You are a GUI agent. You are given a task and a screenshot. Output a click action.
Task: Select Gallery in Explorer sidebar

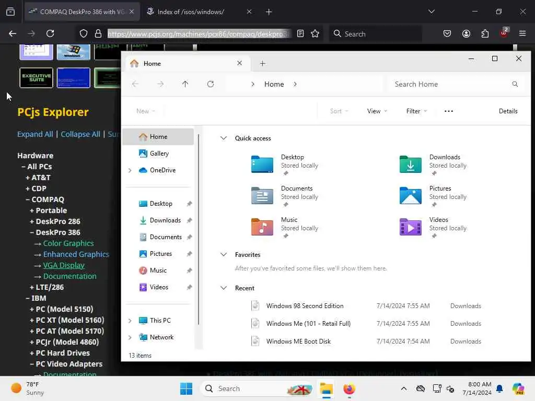click(x=158, y=154)
